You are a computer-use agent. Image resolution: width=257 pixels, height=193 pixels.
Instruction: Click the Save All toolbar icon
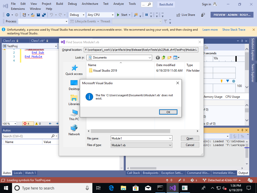[x=44, y=15]
